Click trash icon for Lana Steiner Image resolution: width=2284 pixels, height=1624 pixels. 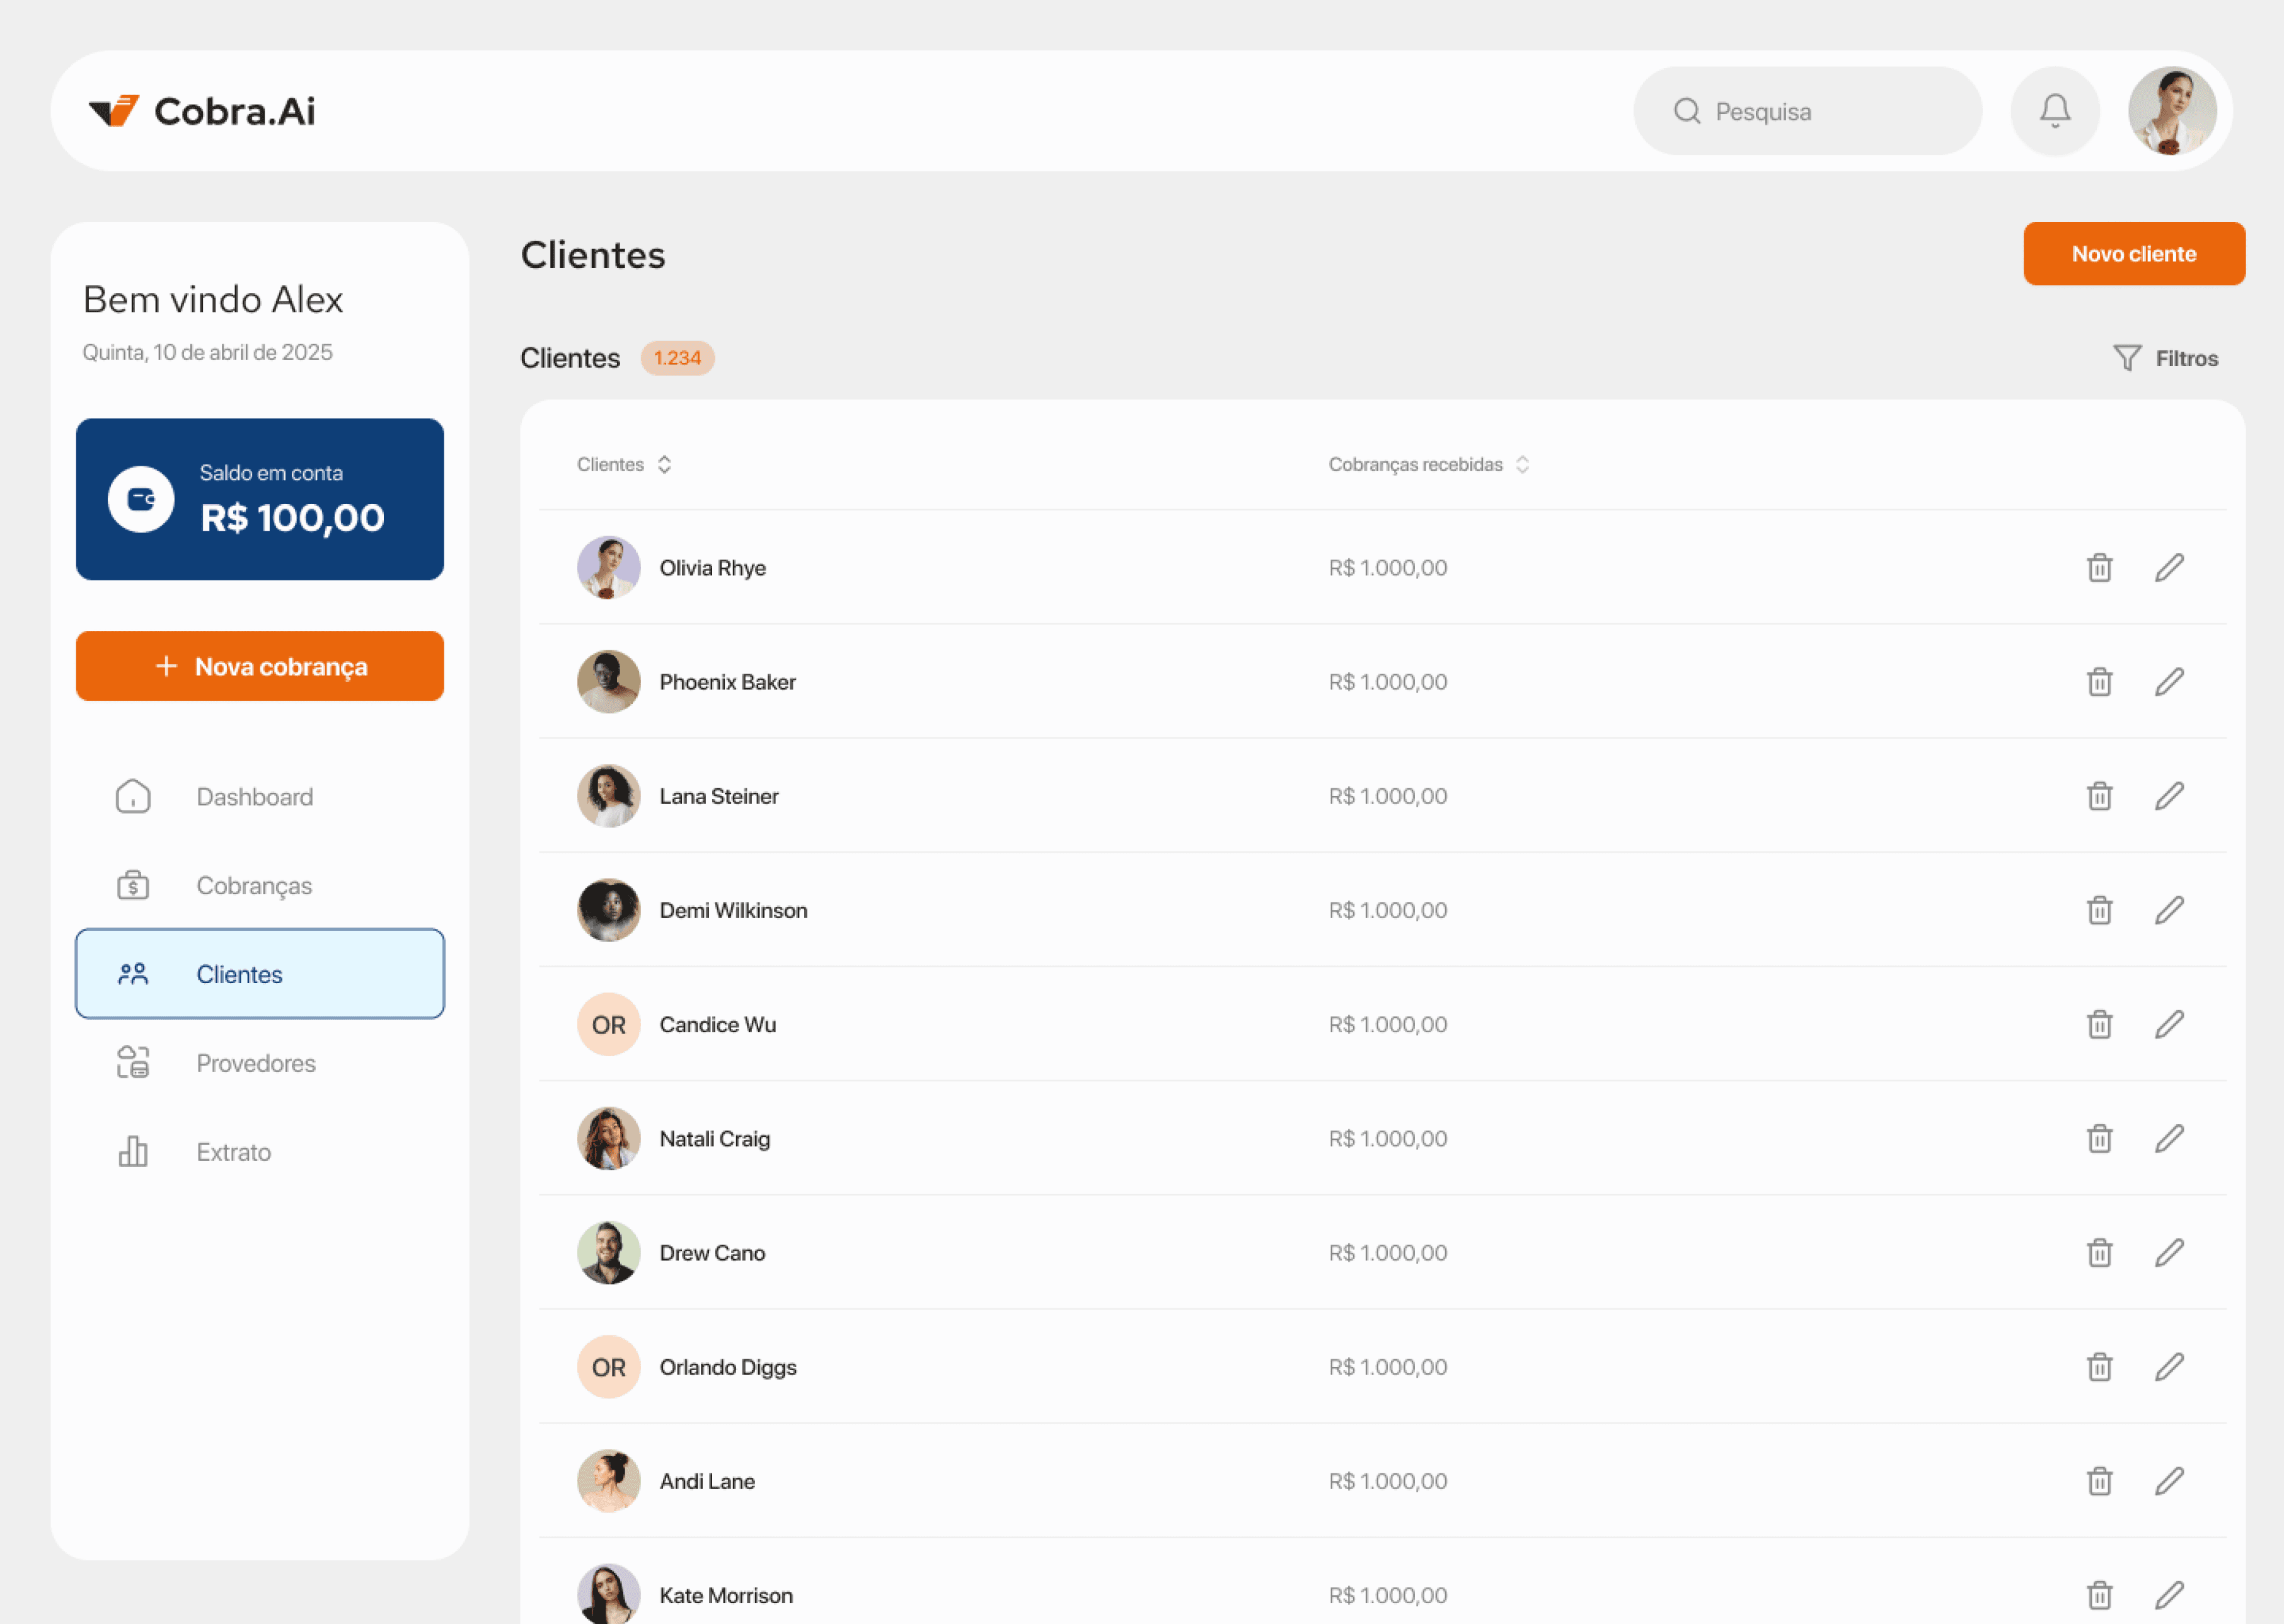pos(2099,796)
